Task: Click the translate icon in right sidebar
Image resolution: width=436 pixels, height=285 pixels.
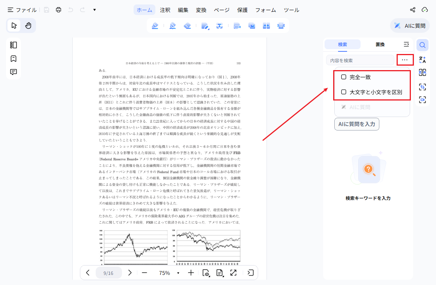Action: 422,60
